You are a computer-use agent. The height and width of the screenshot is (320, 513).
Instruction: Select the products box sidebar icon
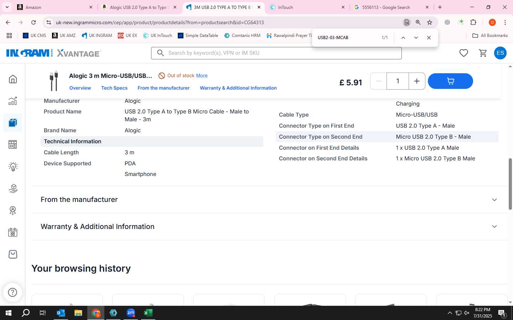tap(13, 123)
